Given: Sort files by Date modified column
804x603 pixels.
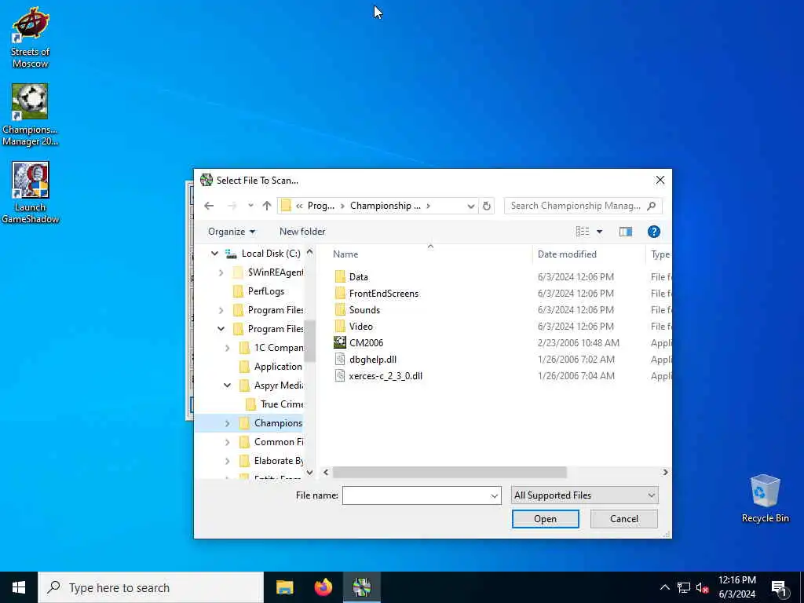Looking at the screenshot, I should click(567, 254).
